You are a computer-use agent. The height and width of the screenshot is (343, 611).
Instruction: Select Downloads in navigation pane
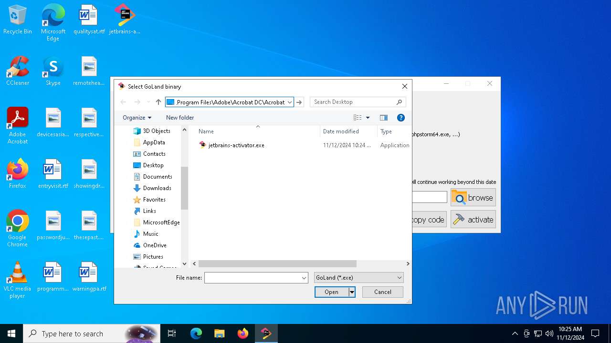(157, 188)
